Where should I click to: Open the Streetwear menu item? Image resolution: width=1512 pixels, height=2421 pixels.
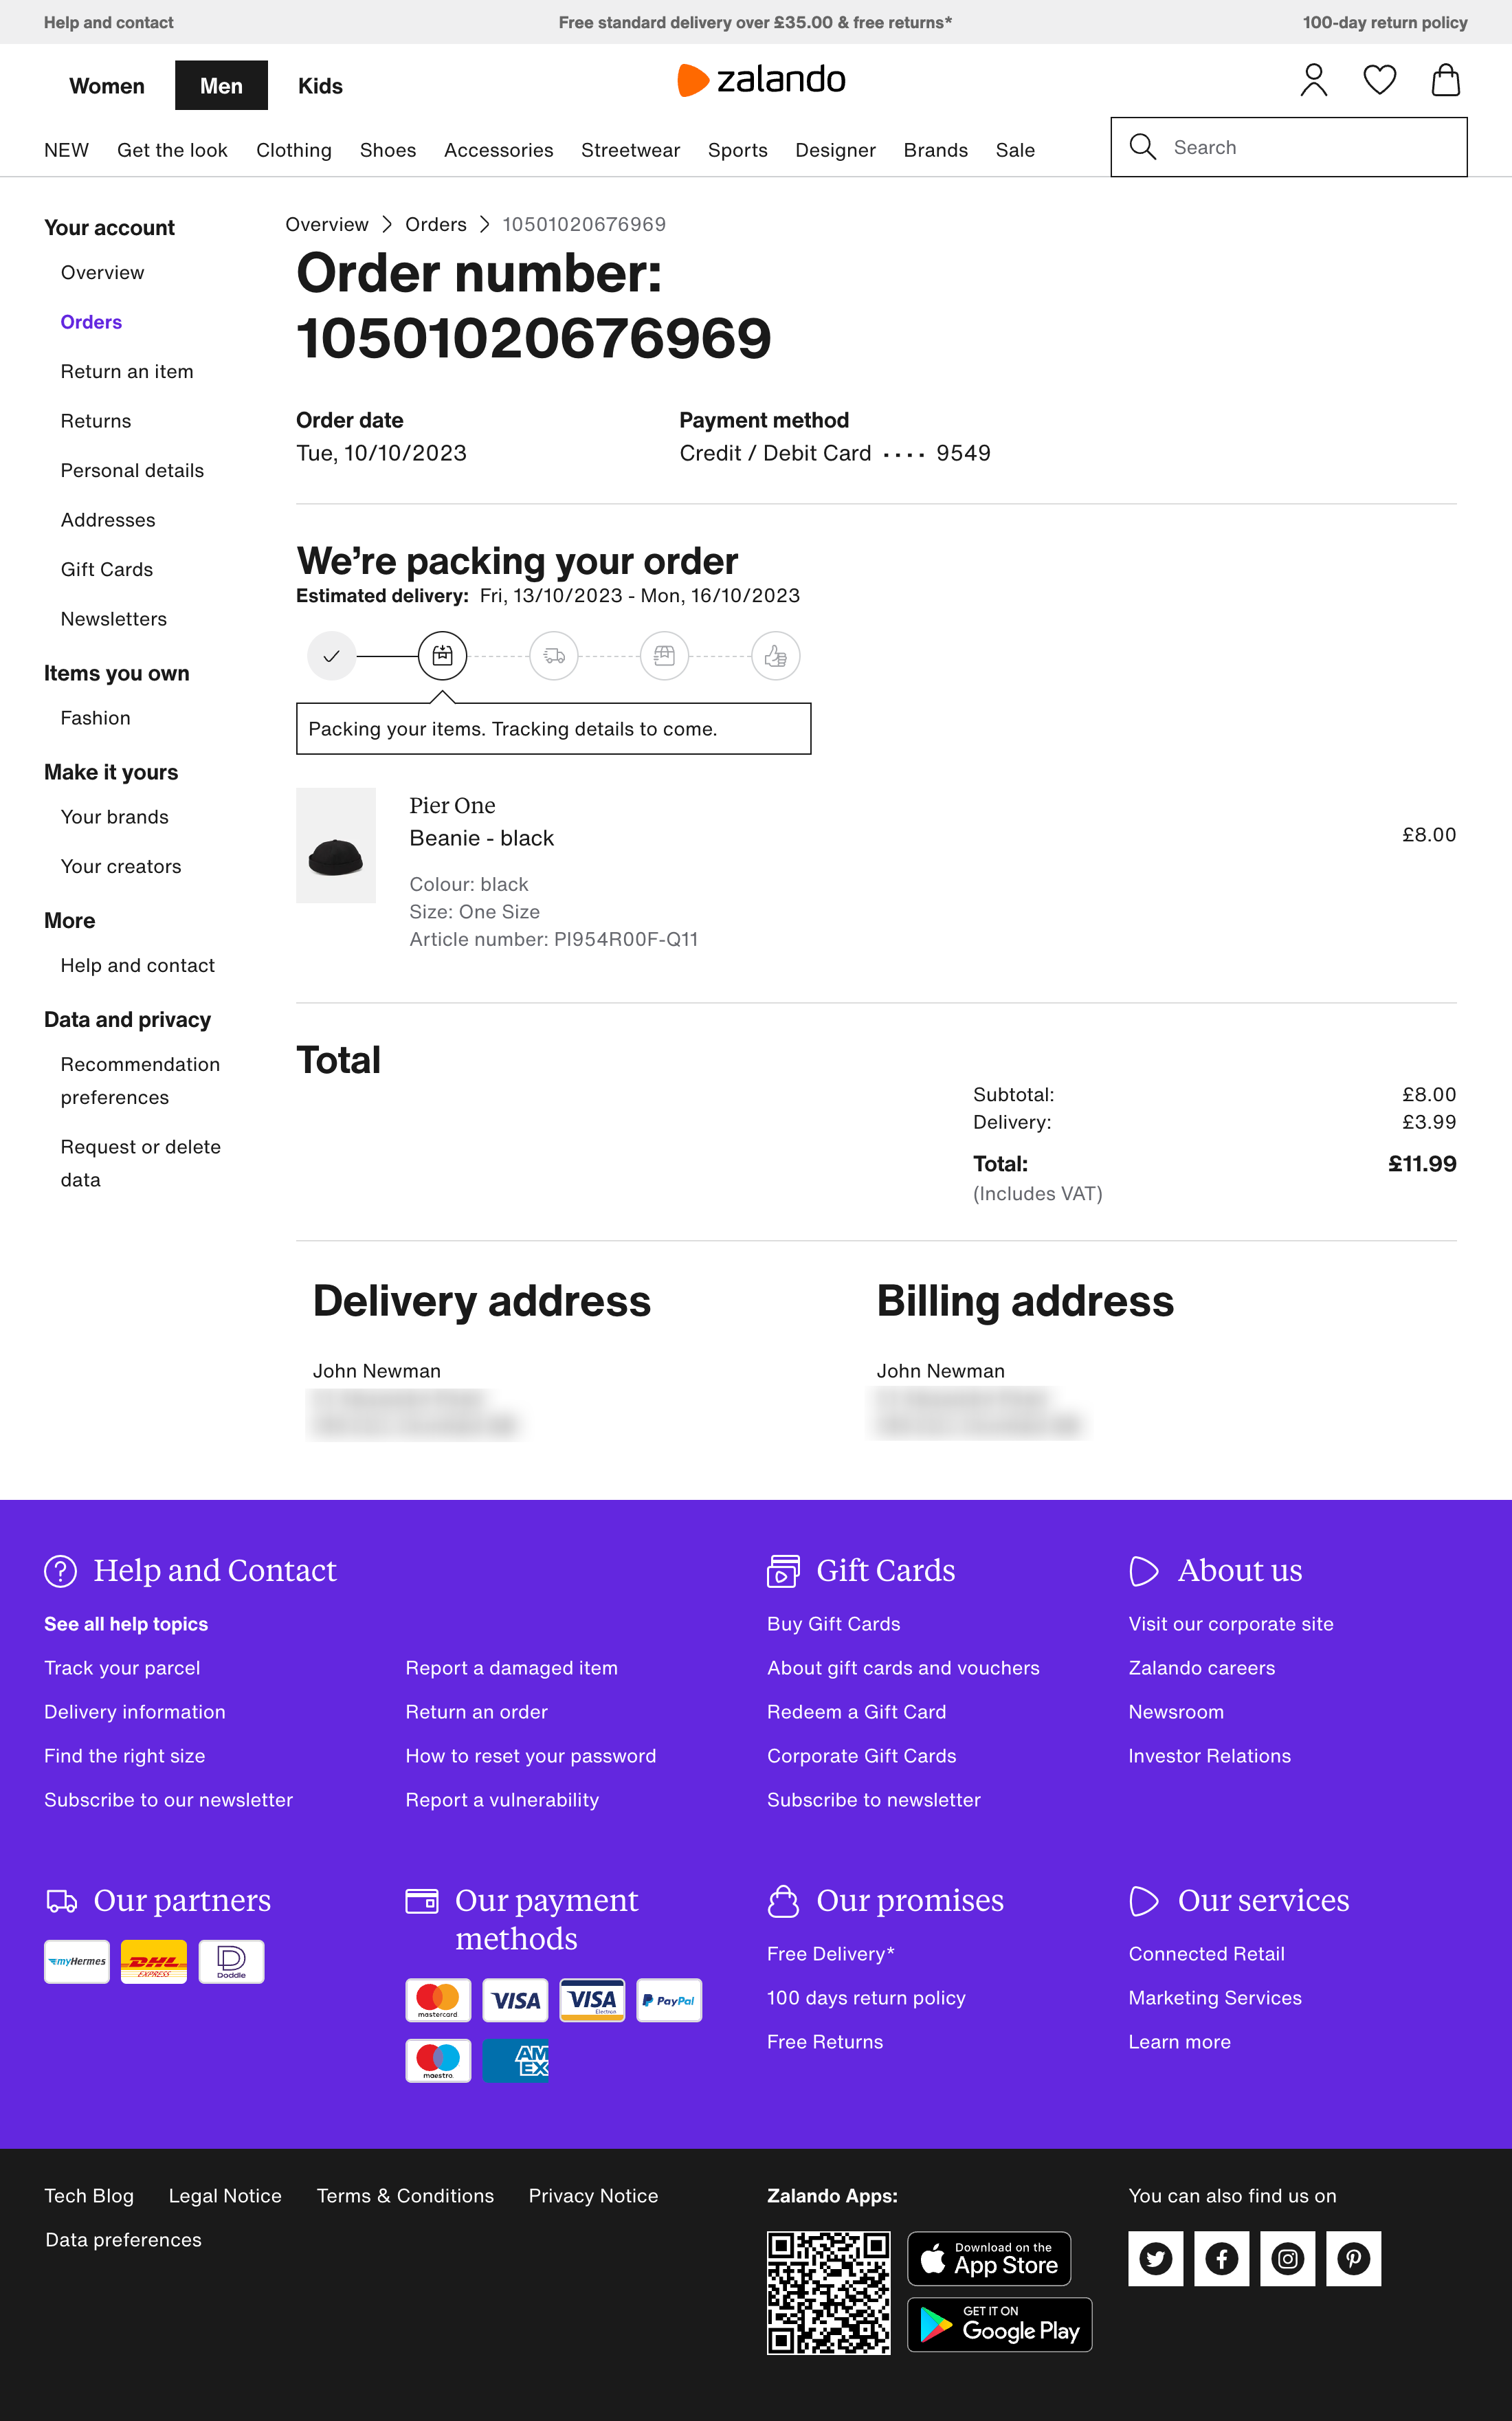[x=630, y=149]
